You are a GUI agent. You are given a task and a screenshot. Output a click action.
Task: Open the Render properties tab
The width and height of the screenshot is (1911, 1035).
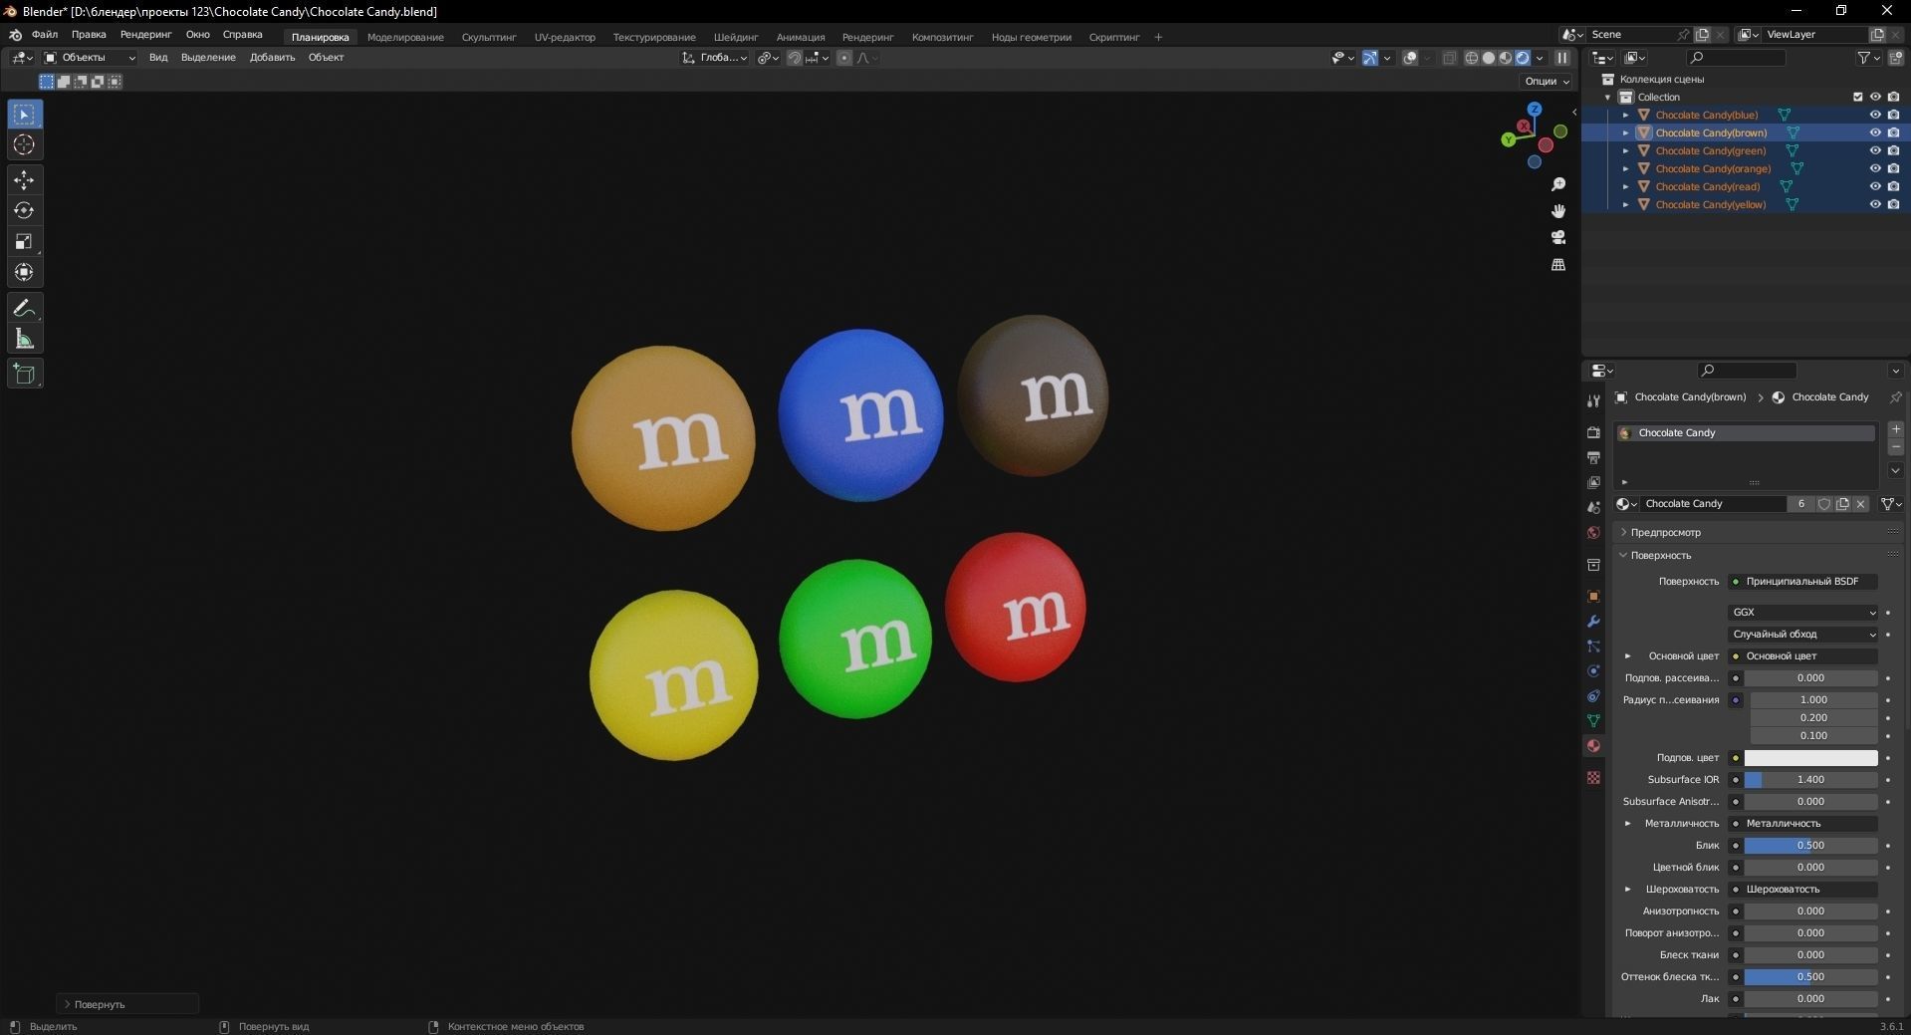[1593, 432]
